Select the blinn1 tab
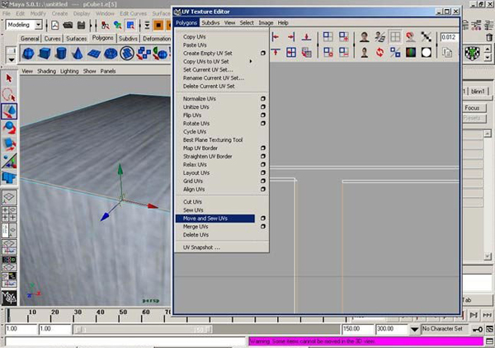The width and height of the screenshot is (495, 348). click(478, 92)
